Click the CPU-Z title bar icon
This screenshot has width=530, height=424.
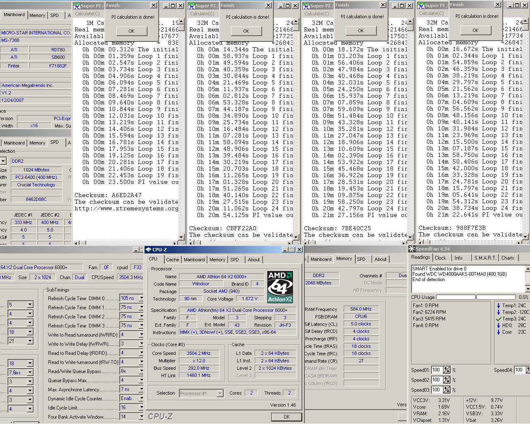[149, 250]
